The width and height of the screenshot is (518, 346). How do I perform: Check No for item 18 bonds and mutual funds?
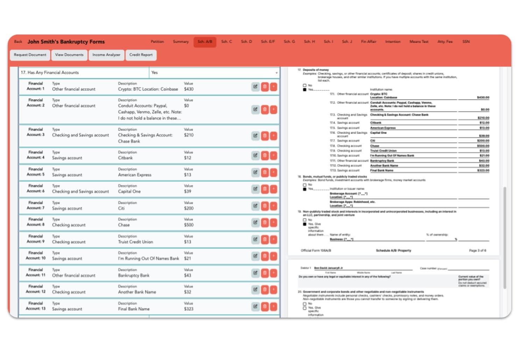(x=304, y=185)
